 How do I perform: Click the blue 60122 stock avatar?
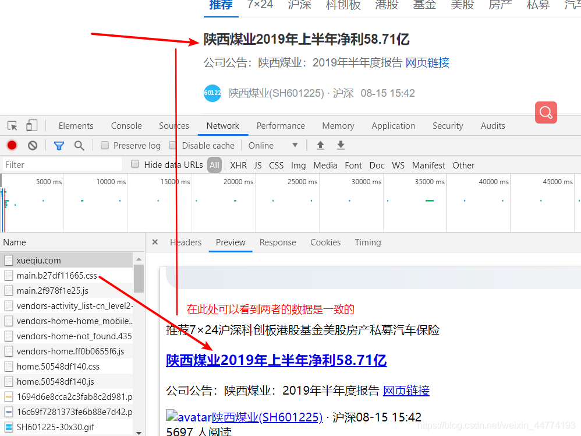pyautogui.click(x=212, y=93)
